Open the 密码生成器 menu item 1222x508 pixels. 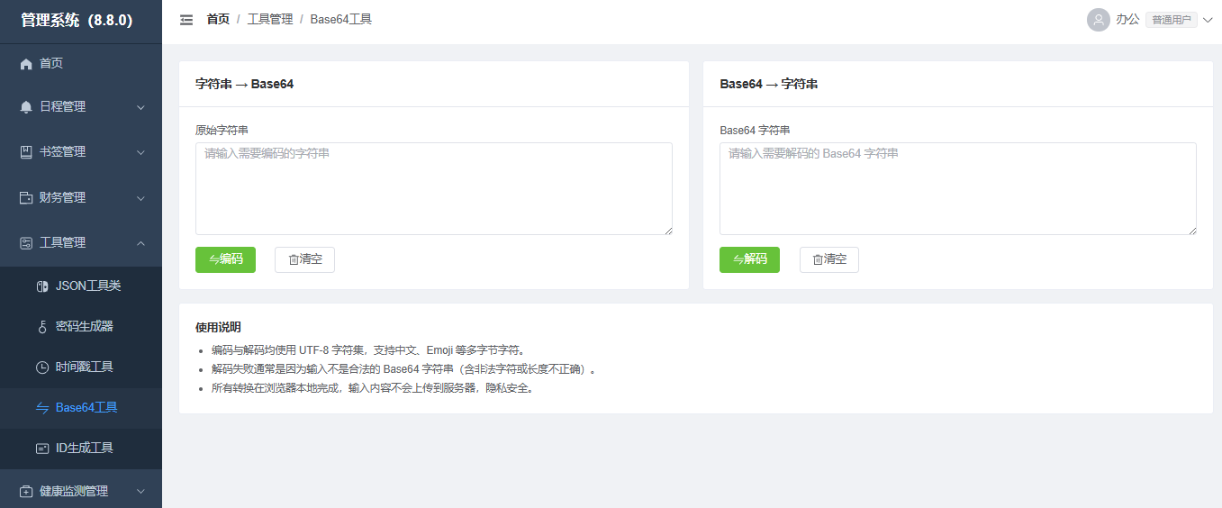pos(81,327)
